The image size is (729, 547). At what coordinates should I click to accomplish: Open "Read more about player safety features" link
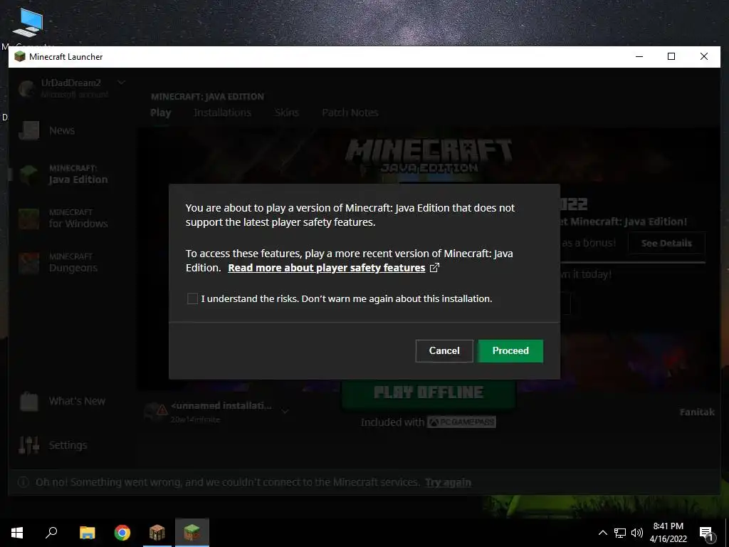click(x=326, y=268)
